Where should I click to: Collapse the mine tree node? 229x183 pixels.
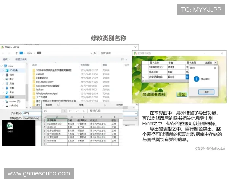2,66
